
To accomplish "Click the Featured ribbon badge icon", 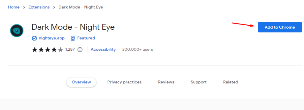I will click(x=73, y=38).
